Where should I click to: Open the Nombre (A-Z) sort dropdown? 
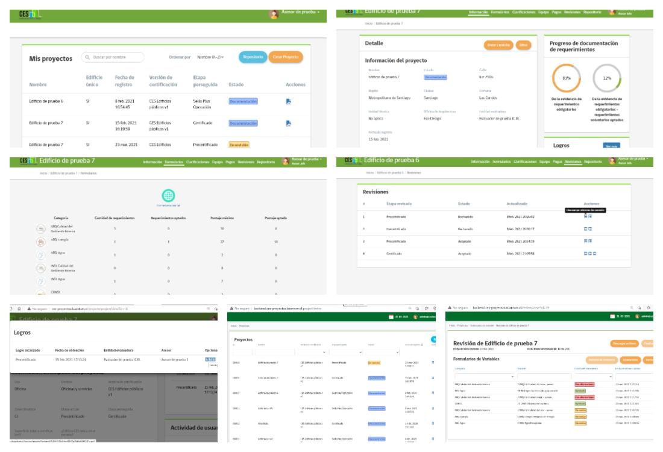210,57
